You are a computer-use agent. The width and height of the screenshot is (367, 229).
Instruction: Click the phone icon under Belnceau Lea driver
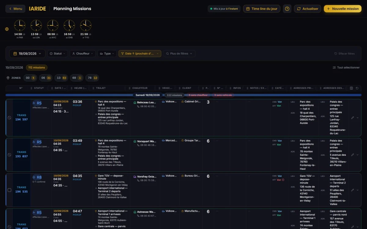[x=138, y=107]
